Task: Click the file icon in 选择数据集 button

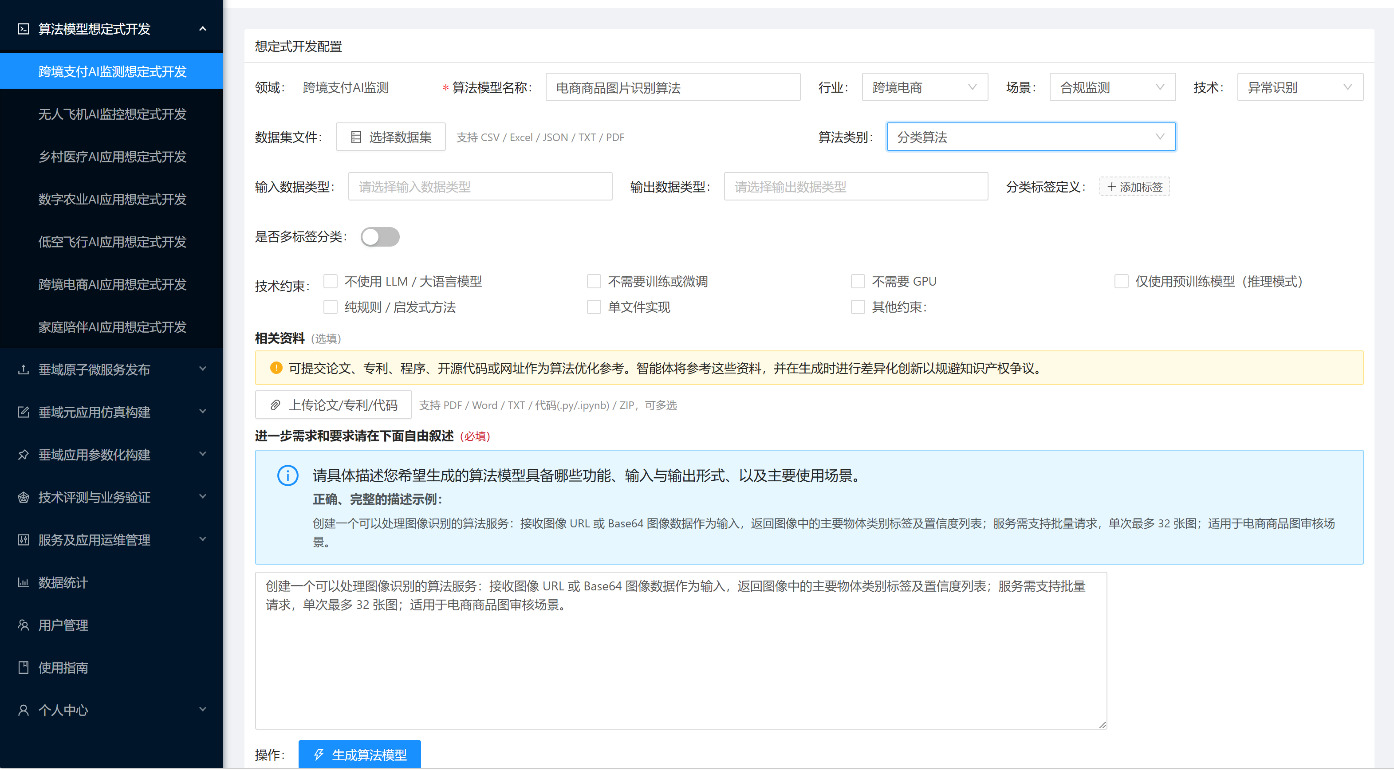Action: (356, 137)
